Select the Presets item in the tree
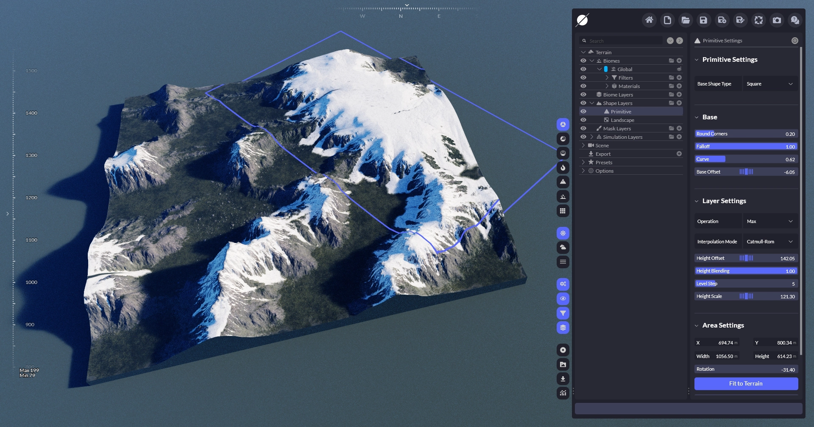The height and width of the screenshot is (427, 814). (604, 163)
